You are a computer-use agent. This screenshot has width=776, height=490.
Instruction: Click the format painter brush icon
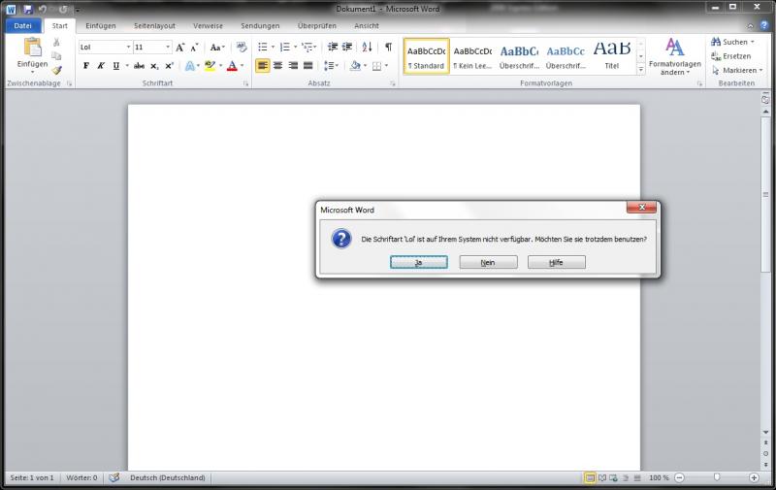[x=56, y=70]
